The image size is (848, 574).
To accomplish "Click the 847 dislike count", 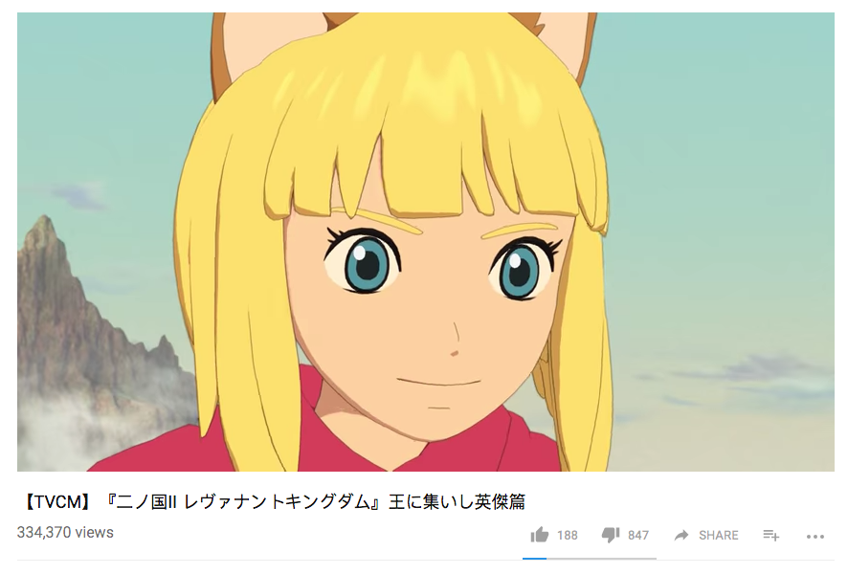I will (638, 535).
